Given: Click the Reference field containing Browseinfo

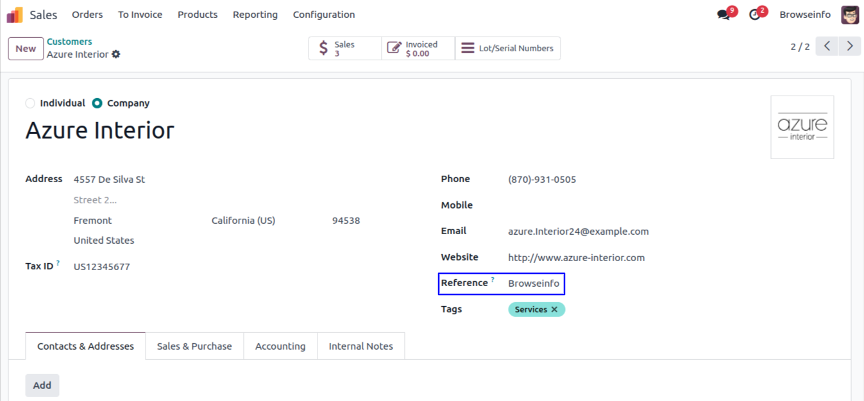Looking at the screenshot, I should pyautogui.click(x=534, y=284).
